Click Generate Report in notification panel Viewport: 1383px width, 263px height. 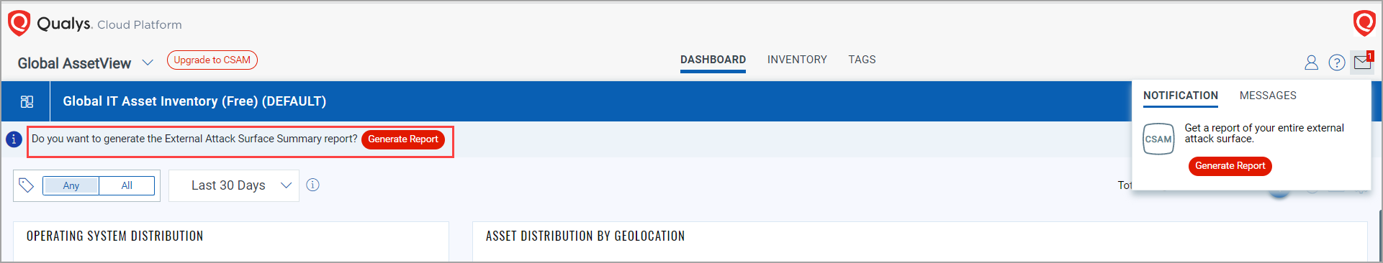coord(1230,166)
